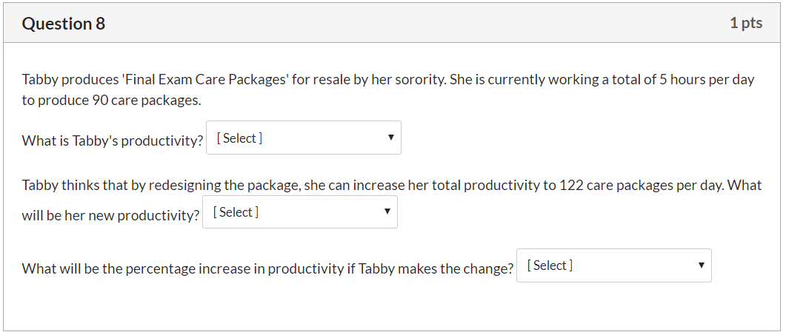786x332 pixels.
Task: Click "[ Select ]" placeholder in new productivity box
Action: (236, 212)
